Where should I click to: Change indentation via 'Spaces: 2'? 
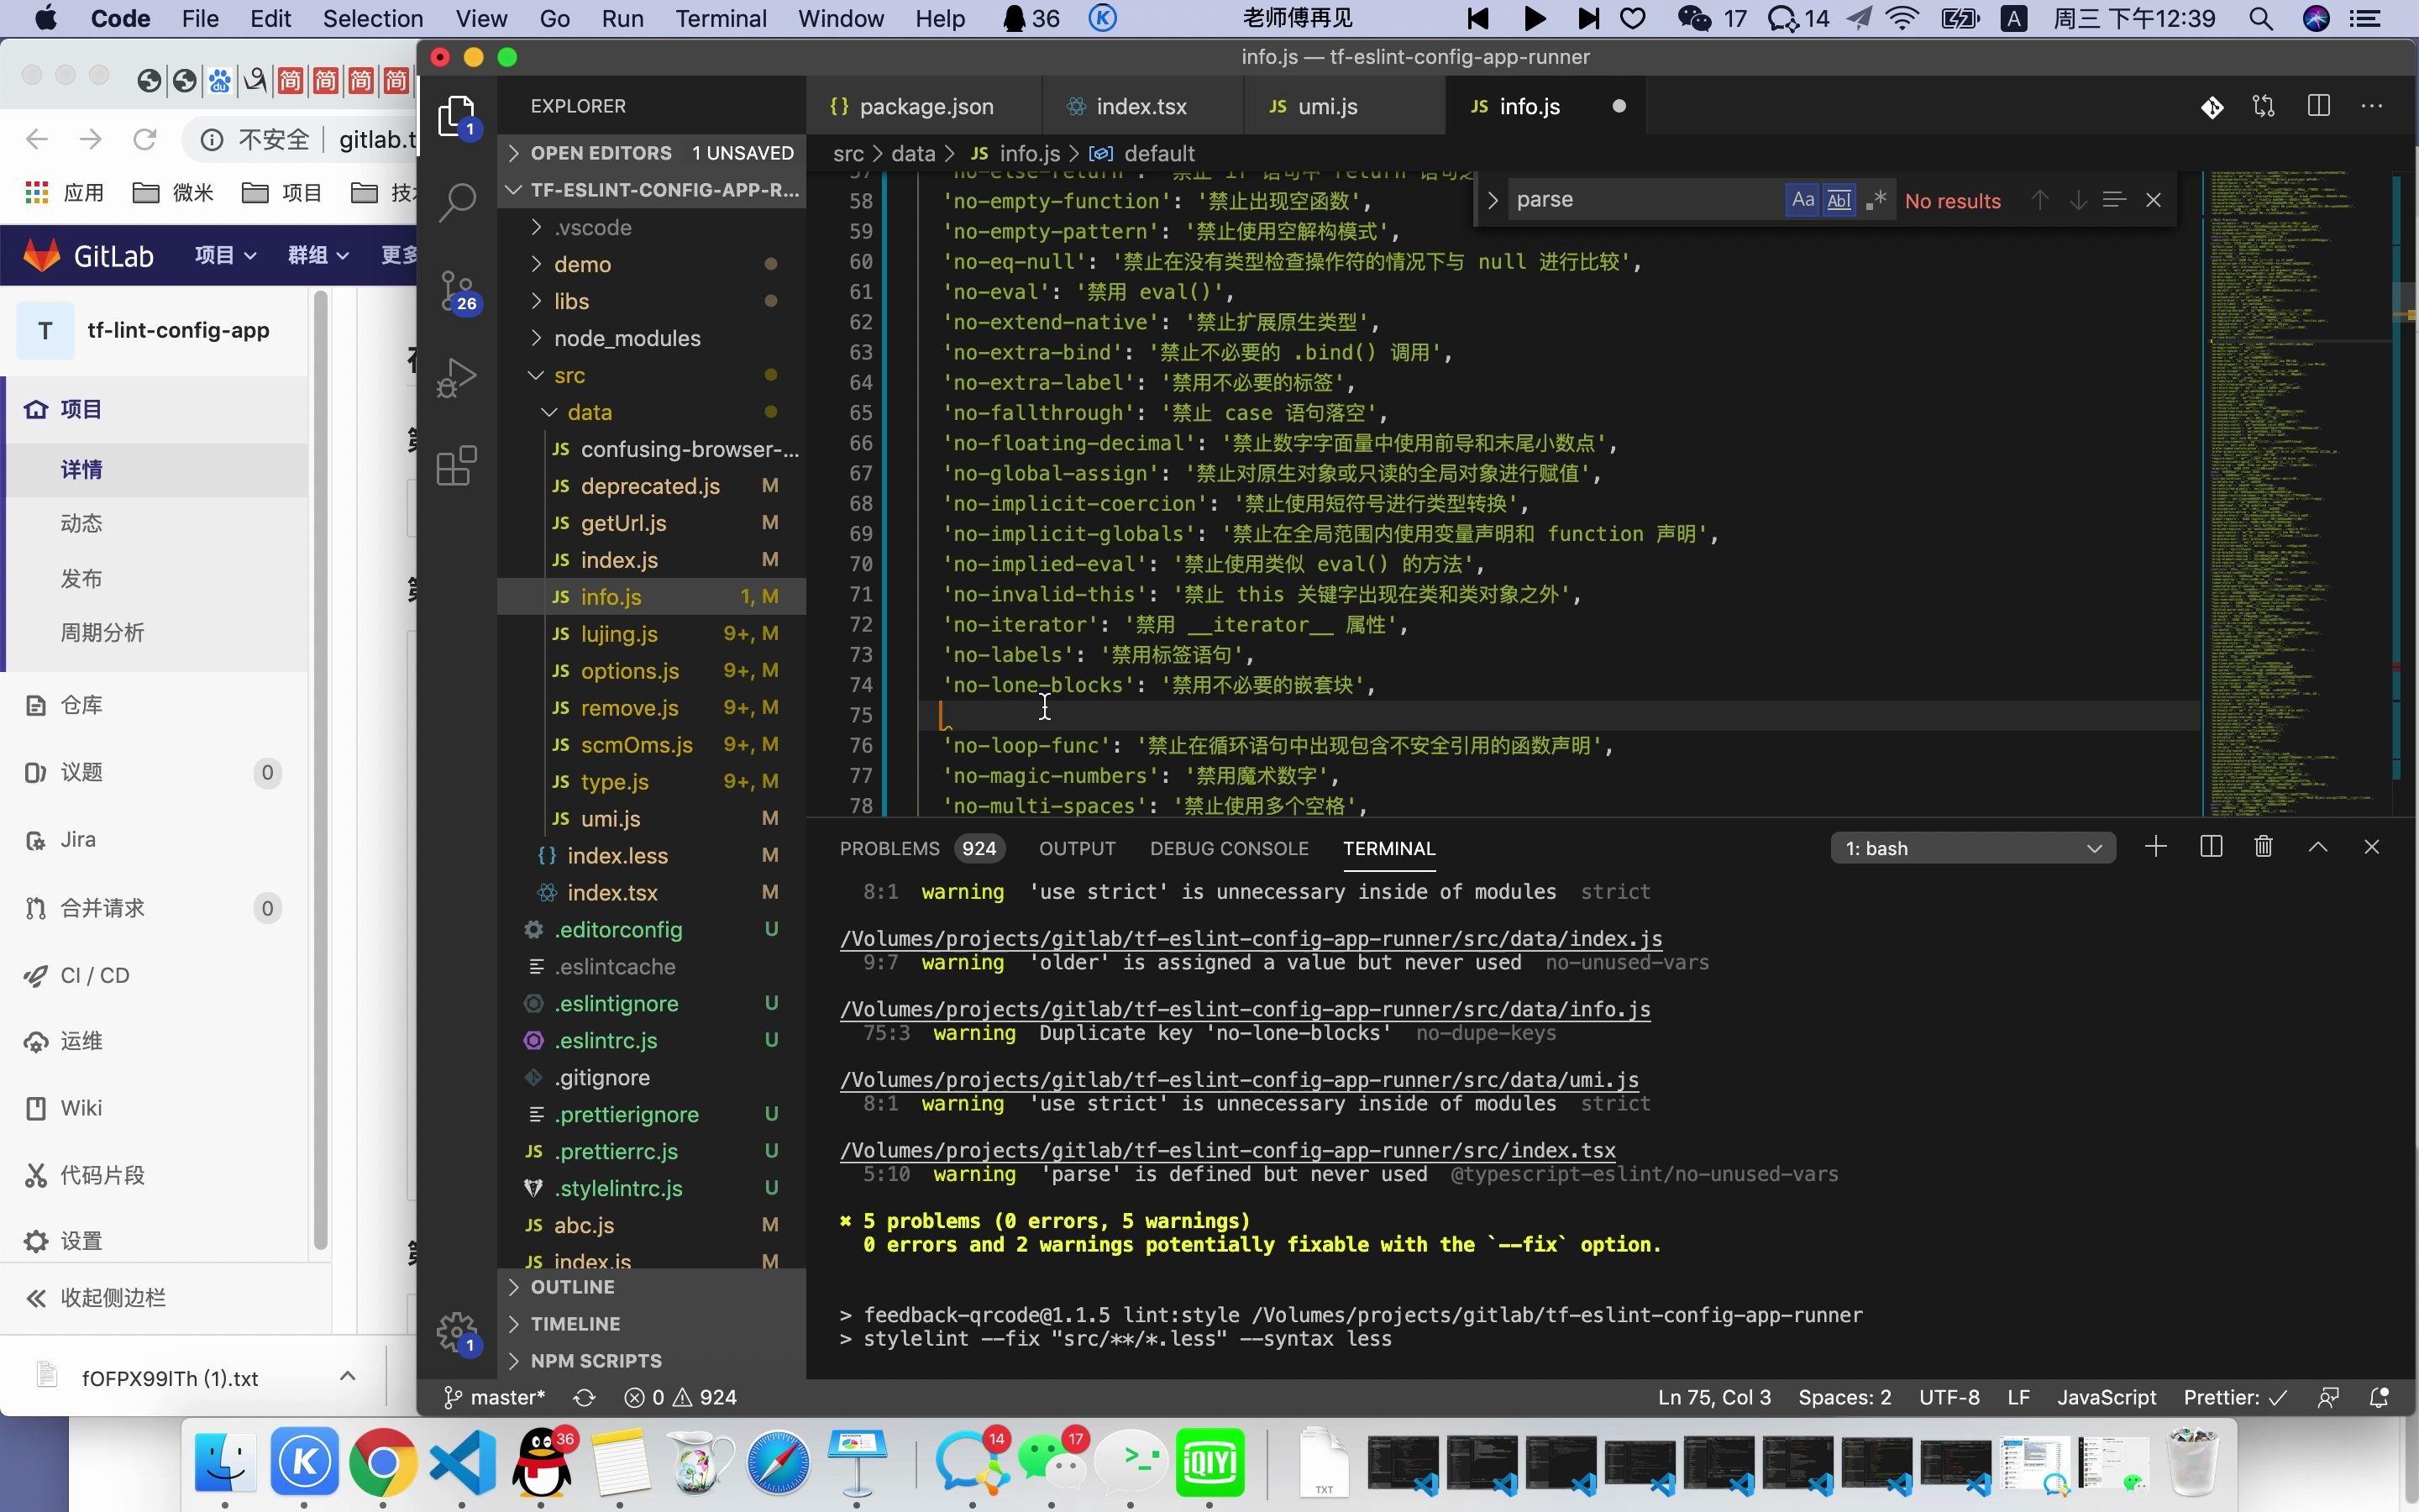click(x=1845, y=1397)
